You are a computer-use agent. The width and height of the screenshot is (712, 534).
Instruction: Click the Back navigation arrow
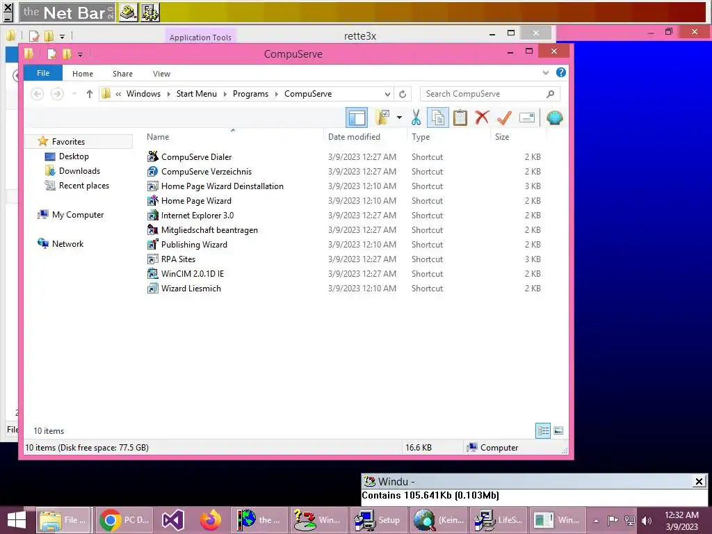tap(38, 94)
